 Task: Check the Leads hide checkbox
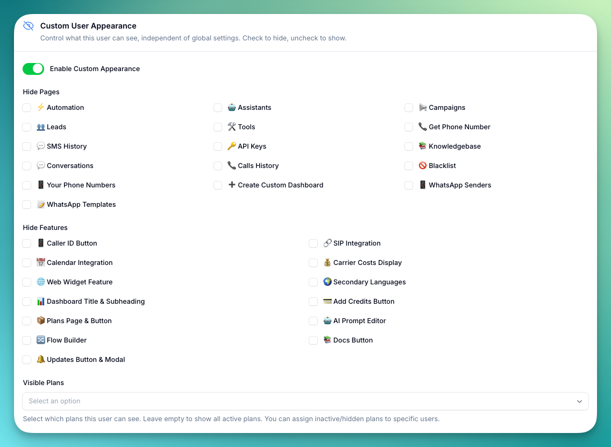tap(26, 127)
